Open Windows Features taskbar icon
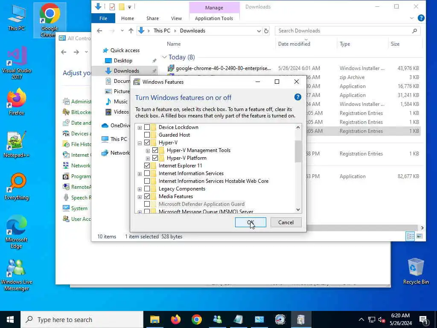437x328 pixels. 301,319
